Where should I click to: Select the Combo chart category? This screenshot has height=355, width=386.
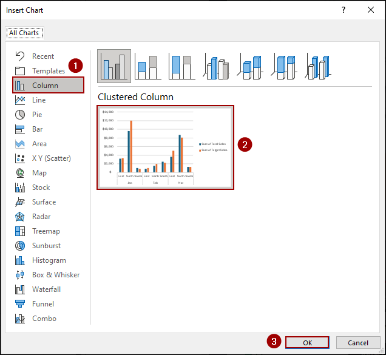pyautogui.click(x=44, y=319)
